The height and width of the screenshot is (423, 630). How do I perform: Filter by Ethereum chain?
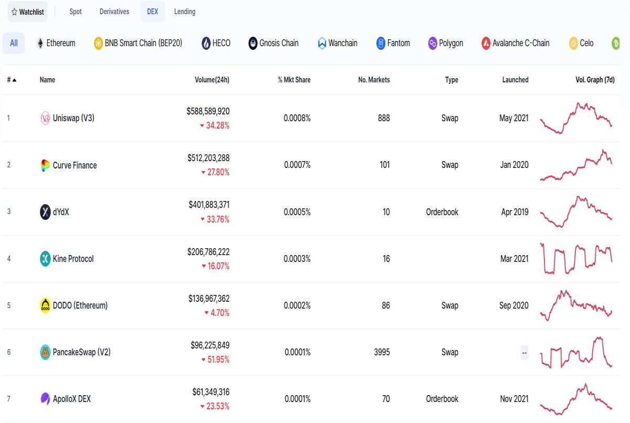click(56, 43)
